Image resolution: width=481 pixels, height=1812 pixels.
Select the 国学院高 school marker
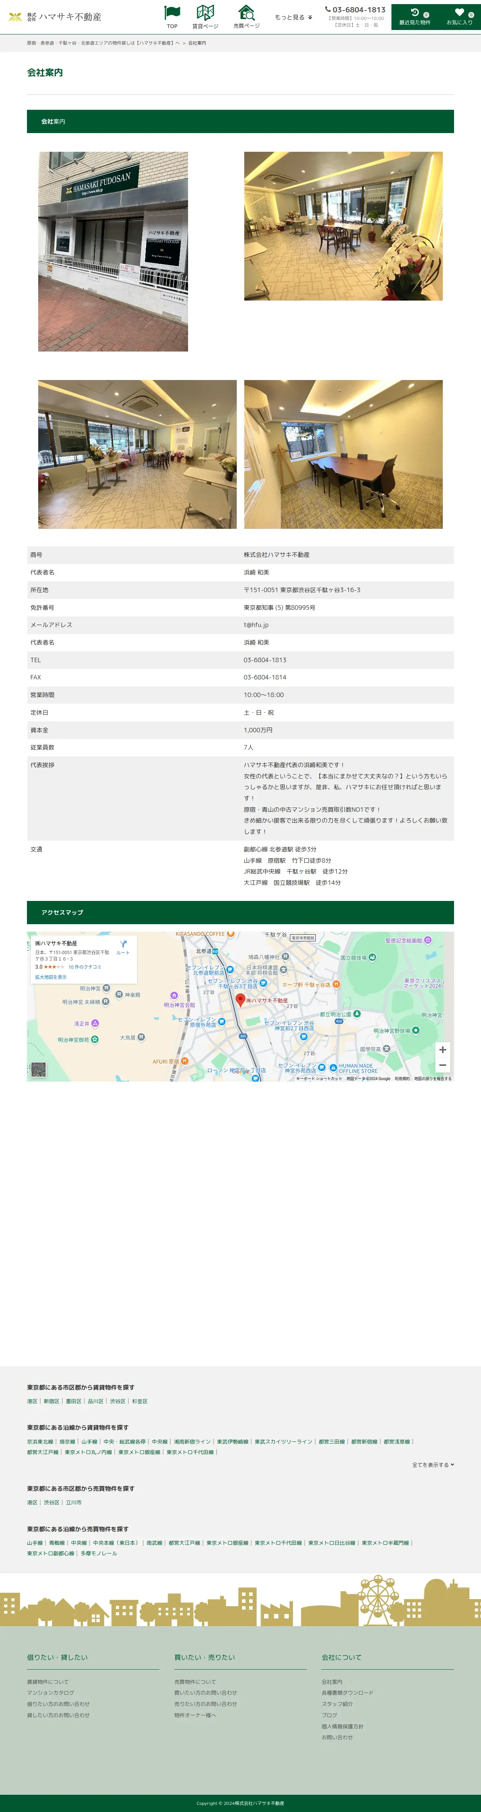[387, 1048]
